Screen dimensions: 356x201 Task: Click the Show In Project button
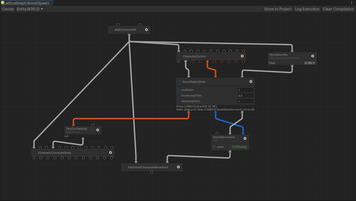coord(278,9)
